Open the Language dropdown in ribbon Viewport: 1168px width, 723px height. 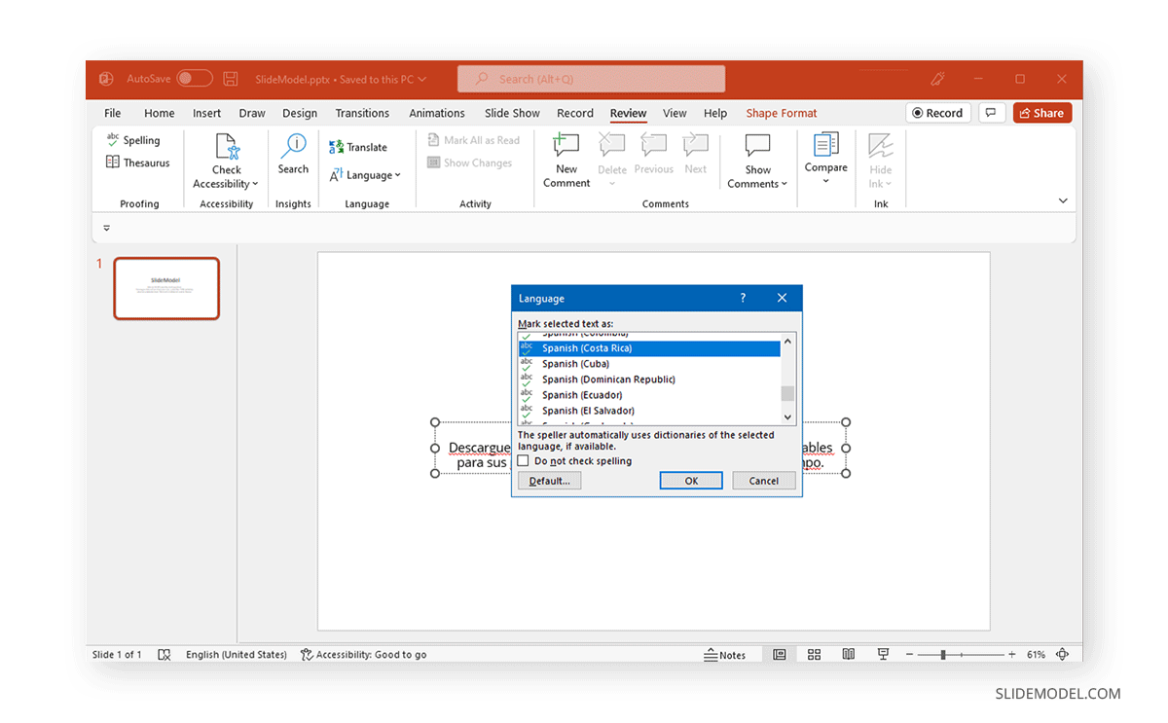366,175
